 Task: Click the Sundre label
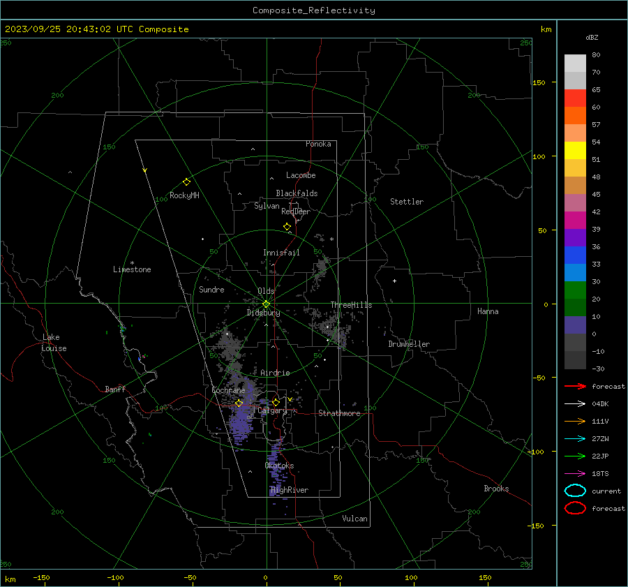click(x=211, y=290)
